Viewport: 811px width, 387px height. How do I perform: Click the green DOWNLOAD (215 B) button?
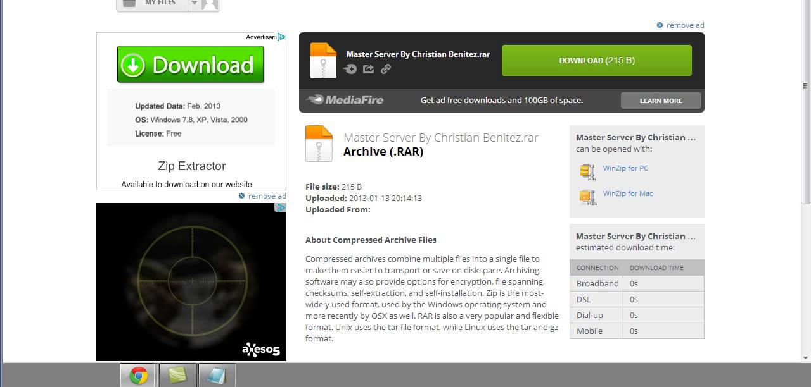click(x=596, y=61)
